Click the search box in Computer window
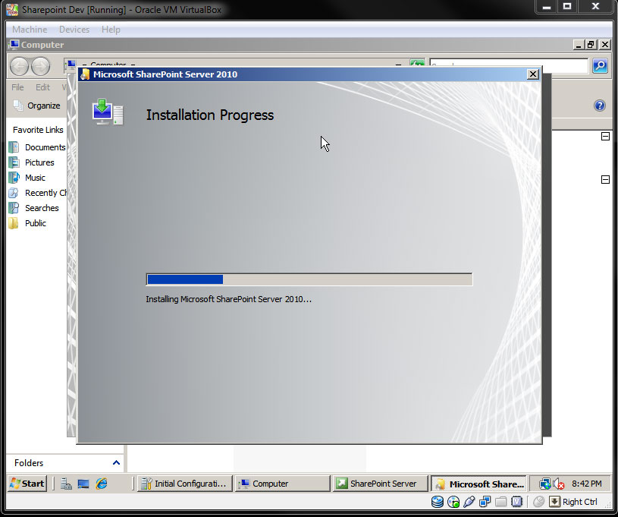The width and height of the screenshot is (618, 517). pos(510,65)
